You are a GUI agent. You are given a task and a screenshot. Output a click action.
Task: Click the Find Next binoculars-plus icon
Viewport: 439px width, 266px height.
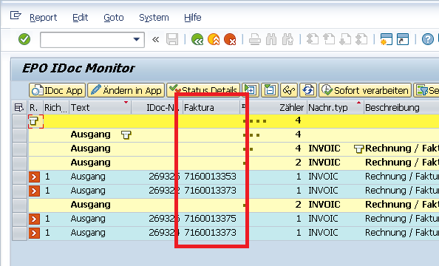click(x=287, y=39)
